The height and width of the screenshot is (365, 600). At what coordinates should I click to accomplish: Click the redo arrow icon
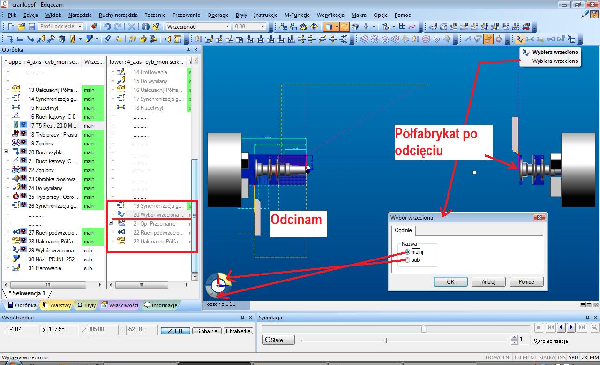click(x=118, y=27)
